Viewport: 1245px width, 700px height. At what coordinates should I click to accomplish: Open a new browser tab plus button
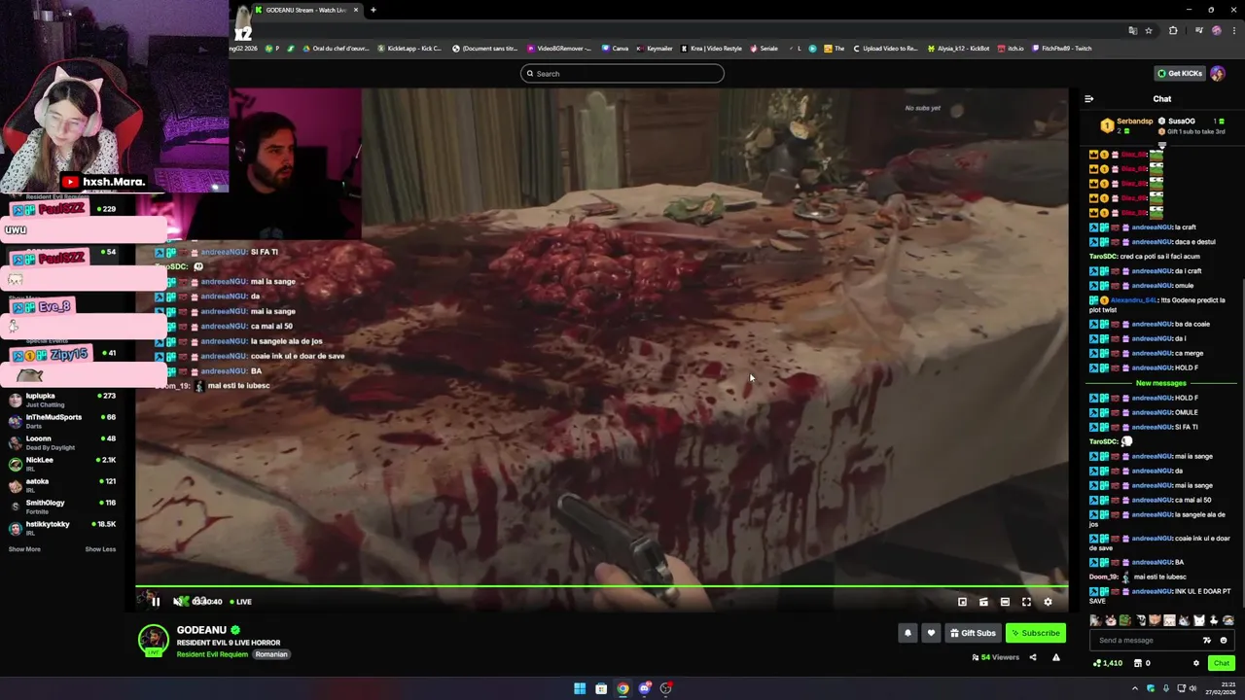[x=373, y=10]
